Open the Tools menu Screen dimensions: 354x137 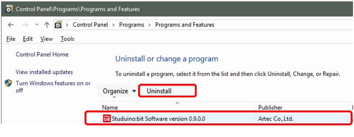click(x=67, y=39)
